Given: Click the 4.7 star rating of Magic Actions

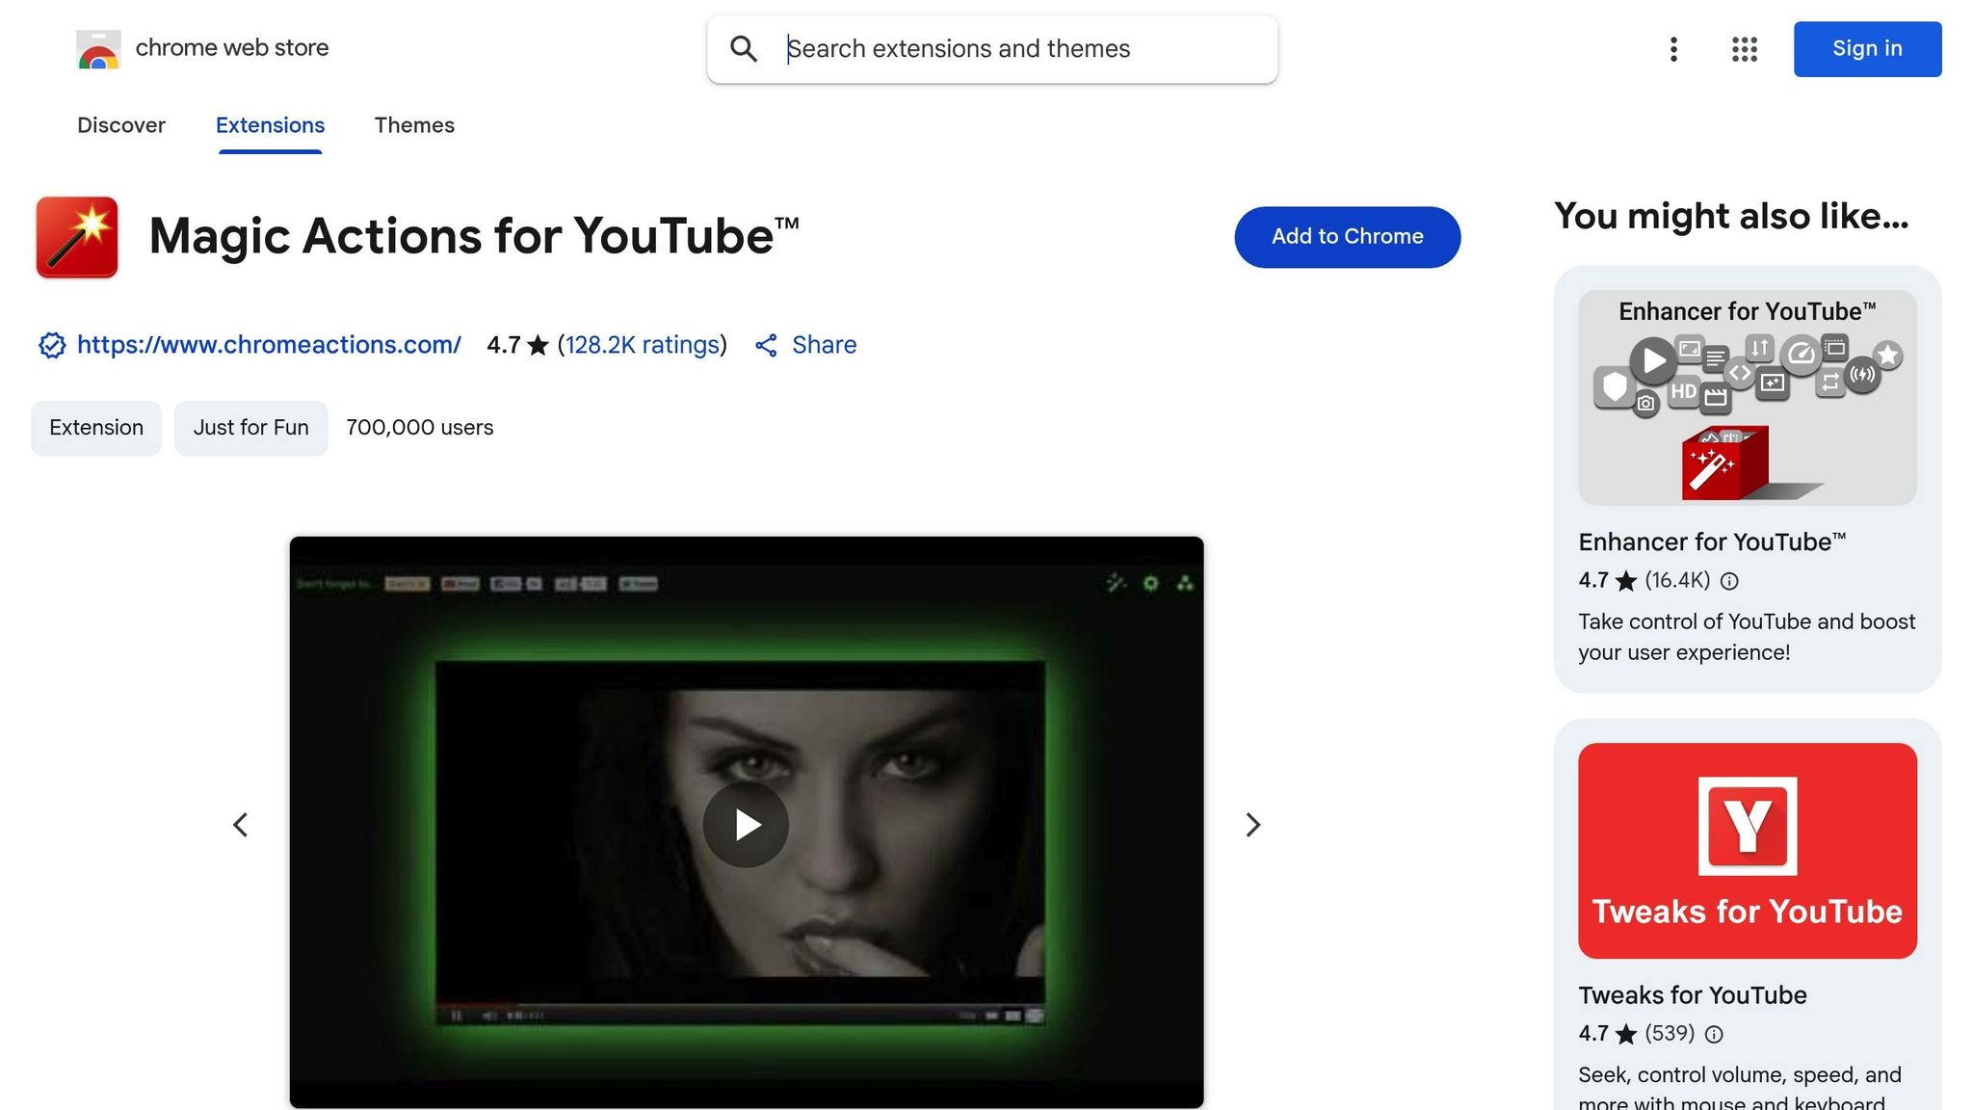Looking at the screenshot, I should point(517,345).
